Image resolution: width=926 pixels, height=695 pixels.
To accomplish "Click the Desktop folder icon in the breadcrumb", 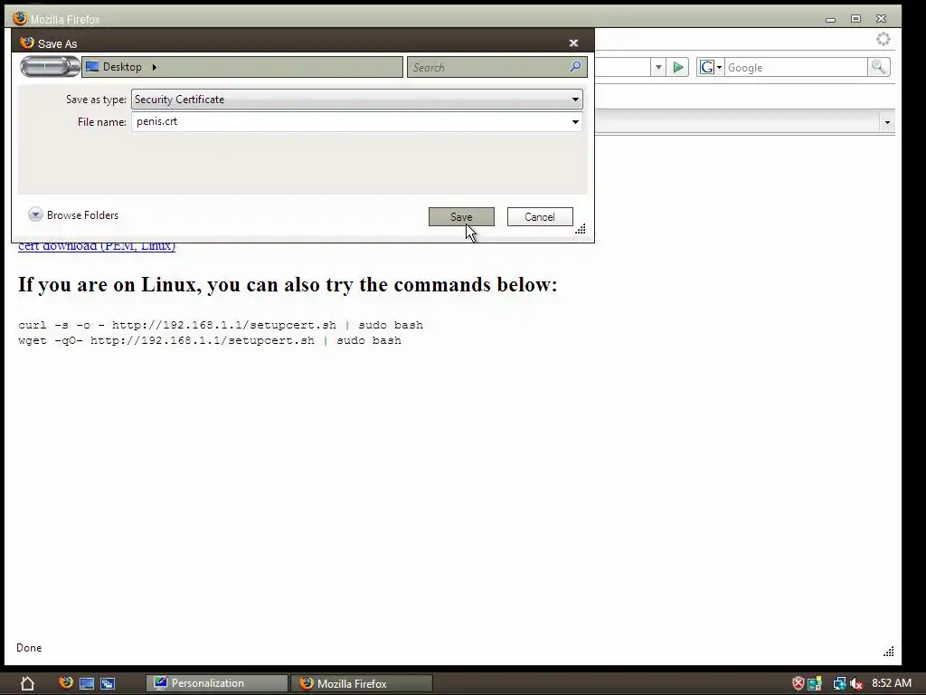I will click(x=92, y=67).
